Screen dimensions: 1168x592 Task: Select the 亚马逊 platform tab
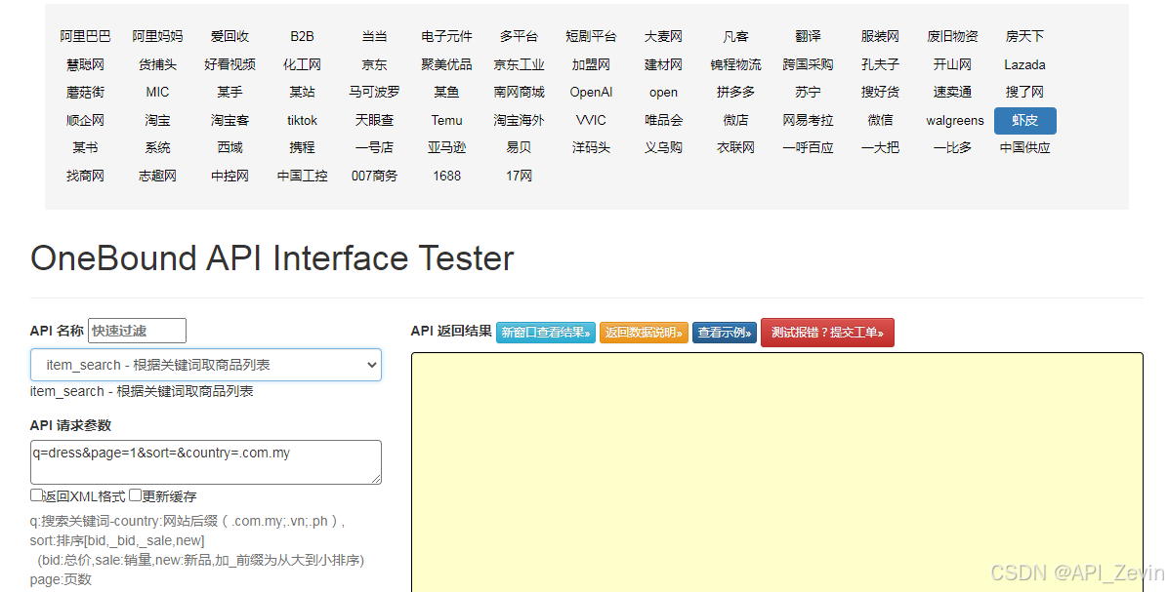coord(446,148)
